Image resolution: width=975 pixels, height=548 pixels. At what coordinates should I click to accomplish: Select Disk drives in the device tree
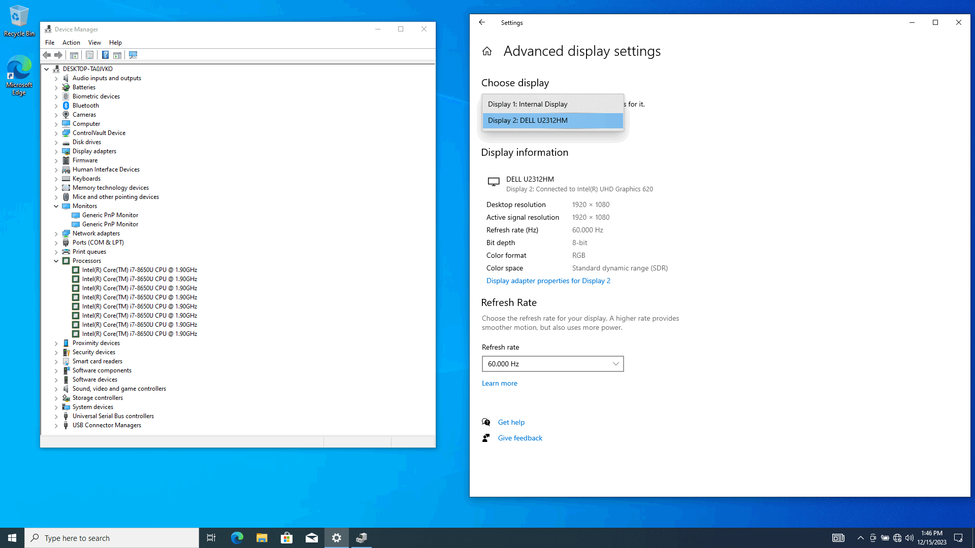87,142
